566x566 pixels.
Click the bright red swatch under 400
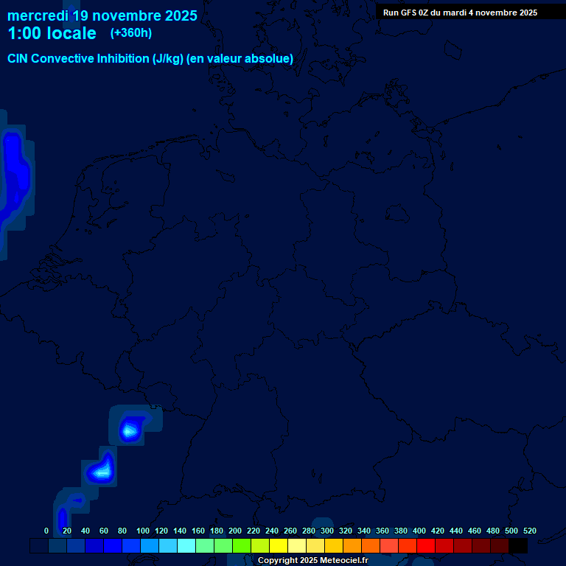pos(426,546)
